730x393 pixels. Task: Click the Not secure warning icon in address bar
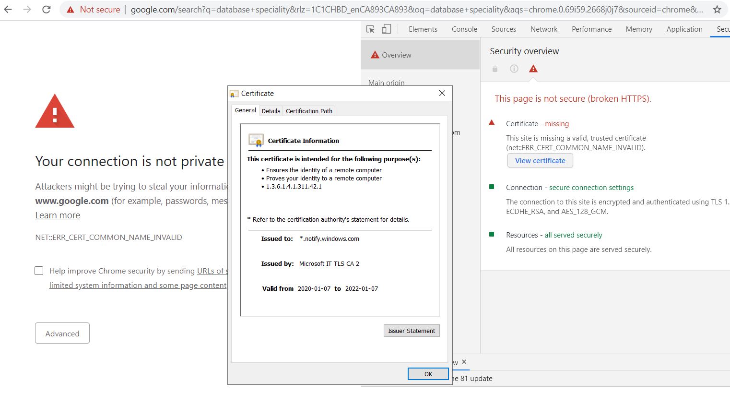(71, 10)
